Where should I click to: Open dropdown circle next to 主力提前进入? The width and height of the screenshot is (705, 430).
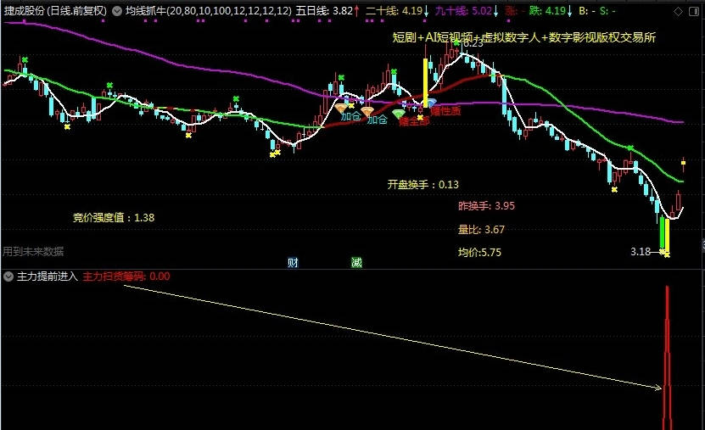tap(8, 276)
